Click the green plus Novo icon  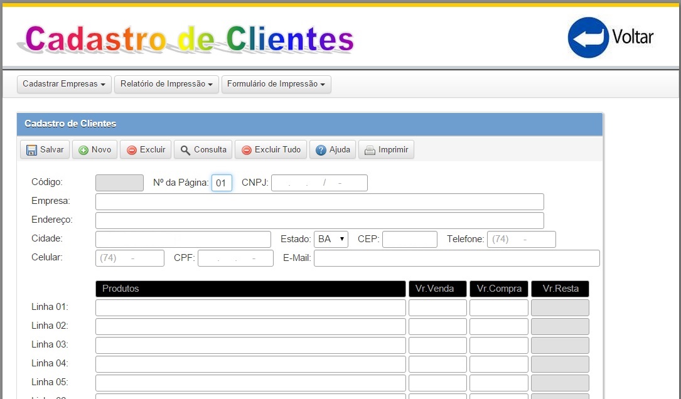click(x=83, y=150)
